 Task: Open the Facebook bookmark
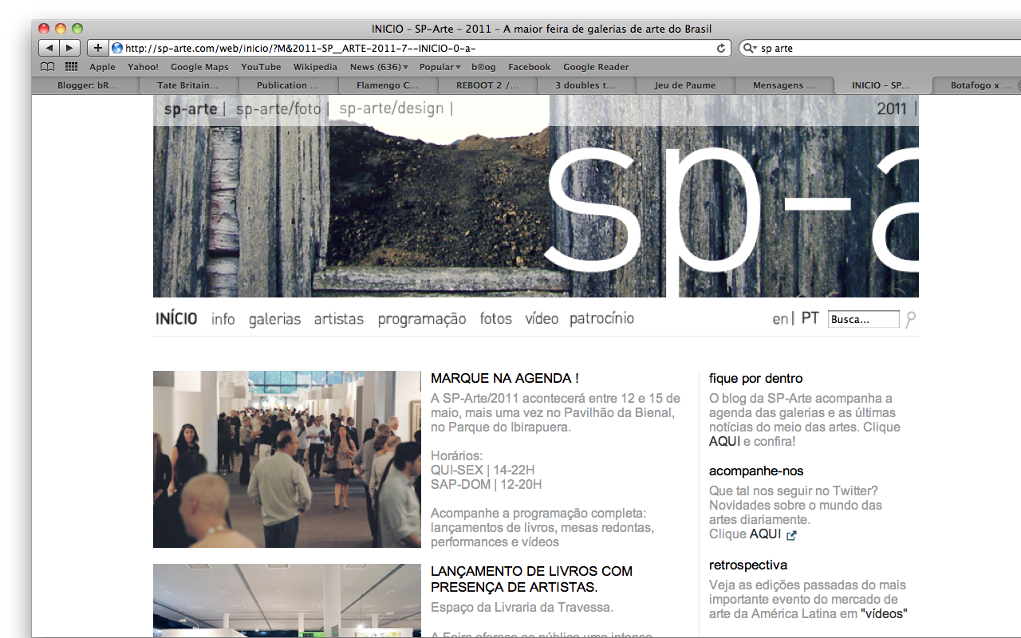pyautogui.click(x=529, y=67)
